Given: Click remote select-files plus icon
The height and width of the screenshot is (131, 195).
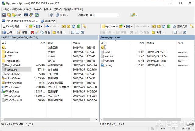Looking at the screenshot, I should [175, 32].
